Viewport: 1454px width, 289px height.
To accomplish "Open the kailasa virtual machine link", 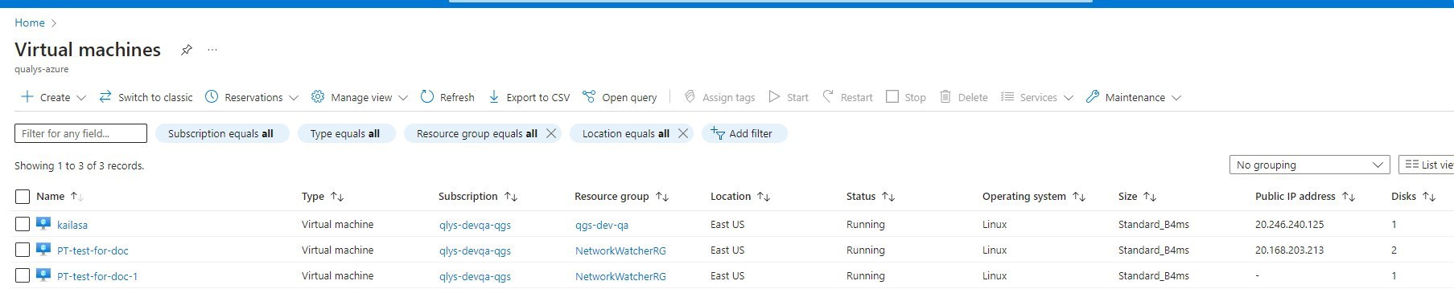I will [72, 225].
